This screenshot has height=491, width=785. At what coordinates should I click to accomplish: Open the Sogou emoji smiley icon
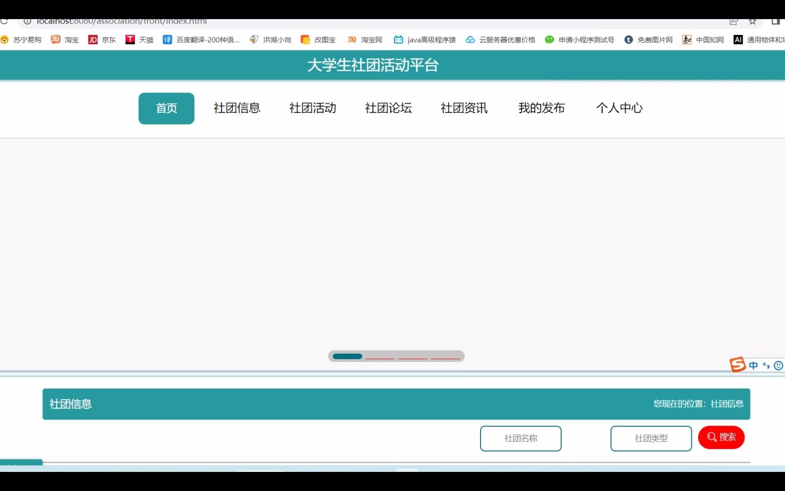(x=778, y=366)
